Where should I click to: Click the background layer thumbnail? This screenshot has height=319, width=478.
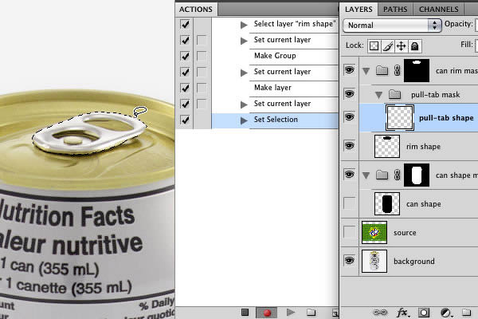pyautogui.click(x=374, y=262)
